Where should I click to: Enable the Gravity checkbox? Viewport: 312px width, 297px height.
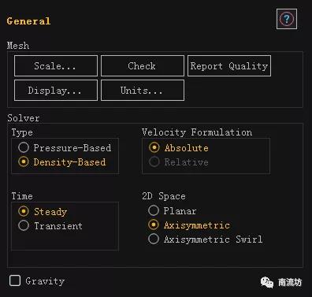[x=15, y=280]
